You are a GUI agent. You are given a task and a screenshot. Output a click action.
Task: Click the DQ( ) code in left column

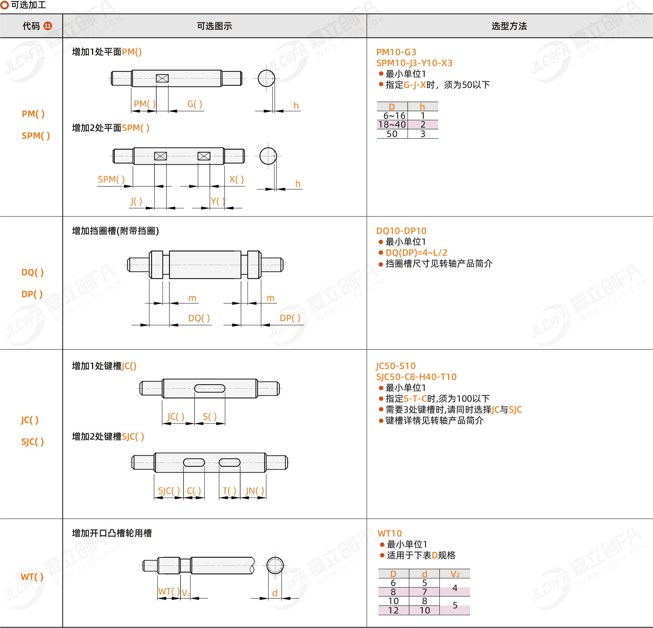pos(32,272)
